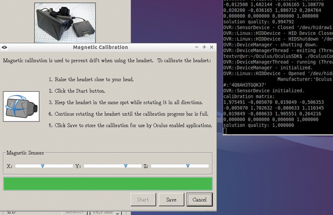
Task: Click the Z: label in Magnetic Sensors
Action: (x=145, y=166)
